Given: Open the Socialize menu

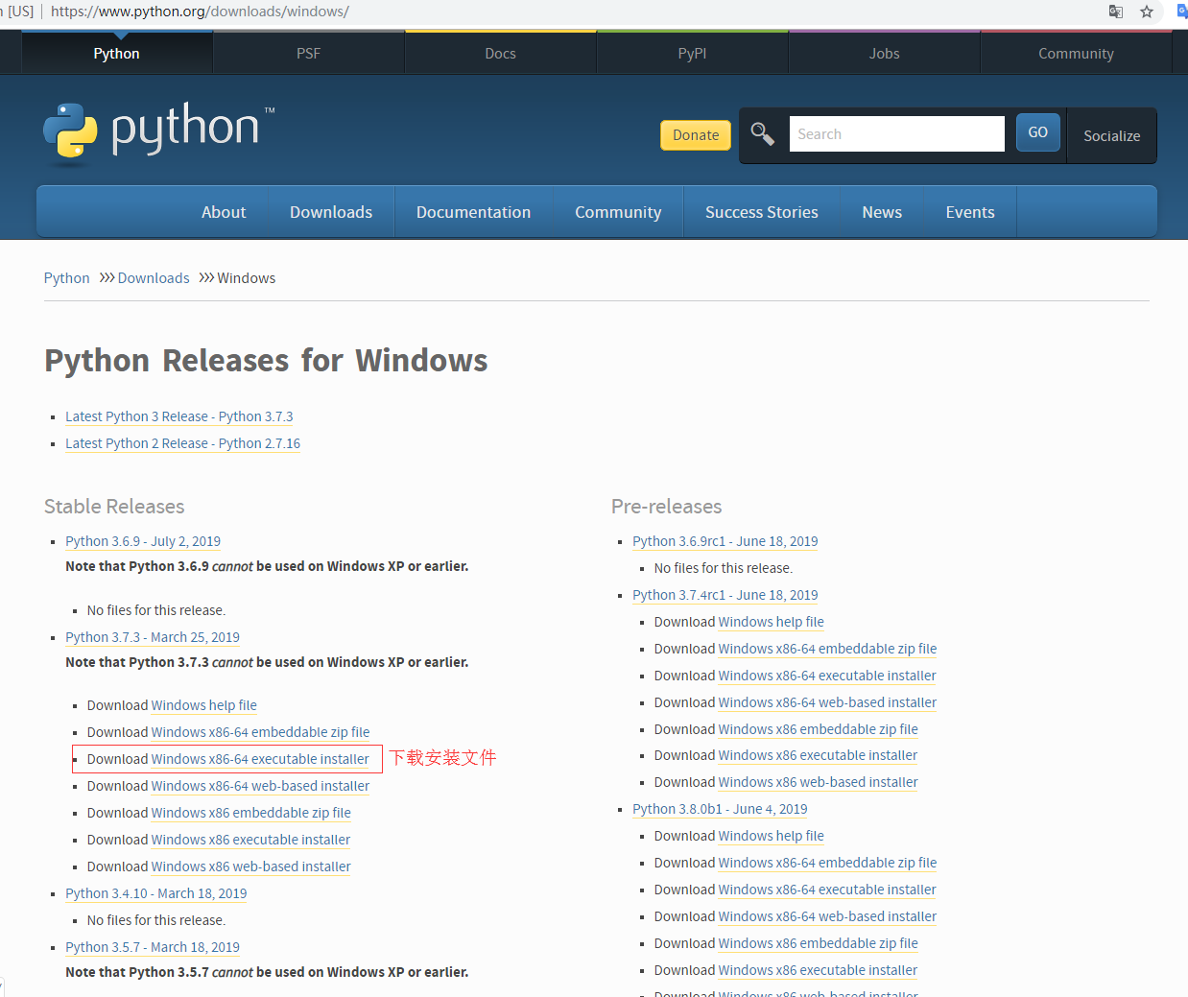Looking at the screenshot, I should [1111, 136].
